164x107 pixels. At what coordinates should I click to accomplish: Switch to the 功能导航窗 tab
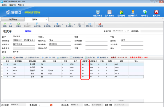[13, 20]
